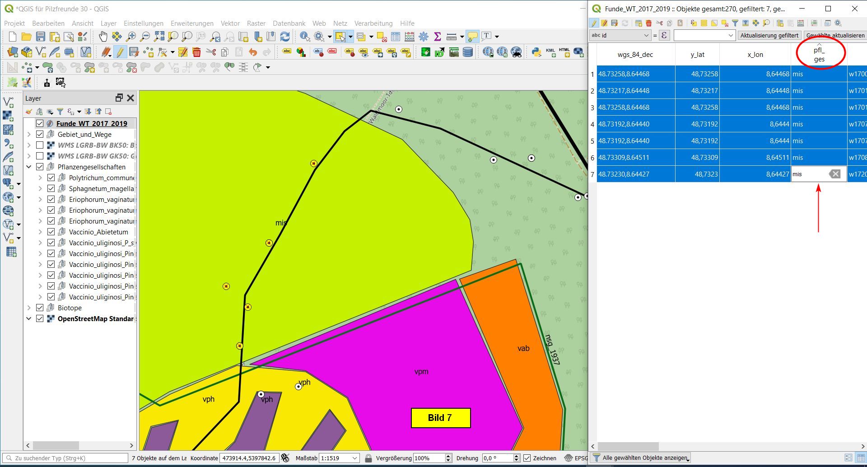This screenshot has width=867, height=467.
Task: Open the Verarbeitung menu
Action: tap(373, 23)
